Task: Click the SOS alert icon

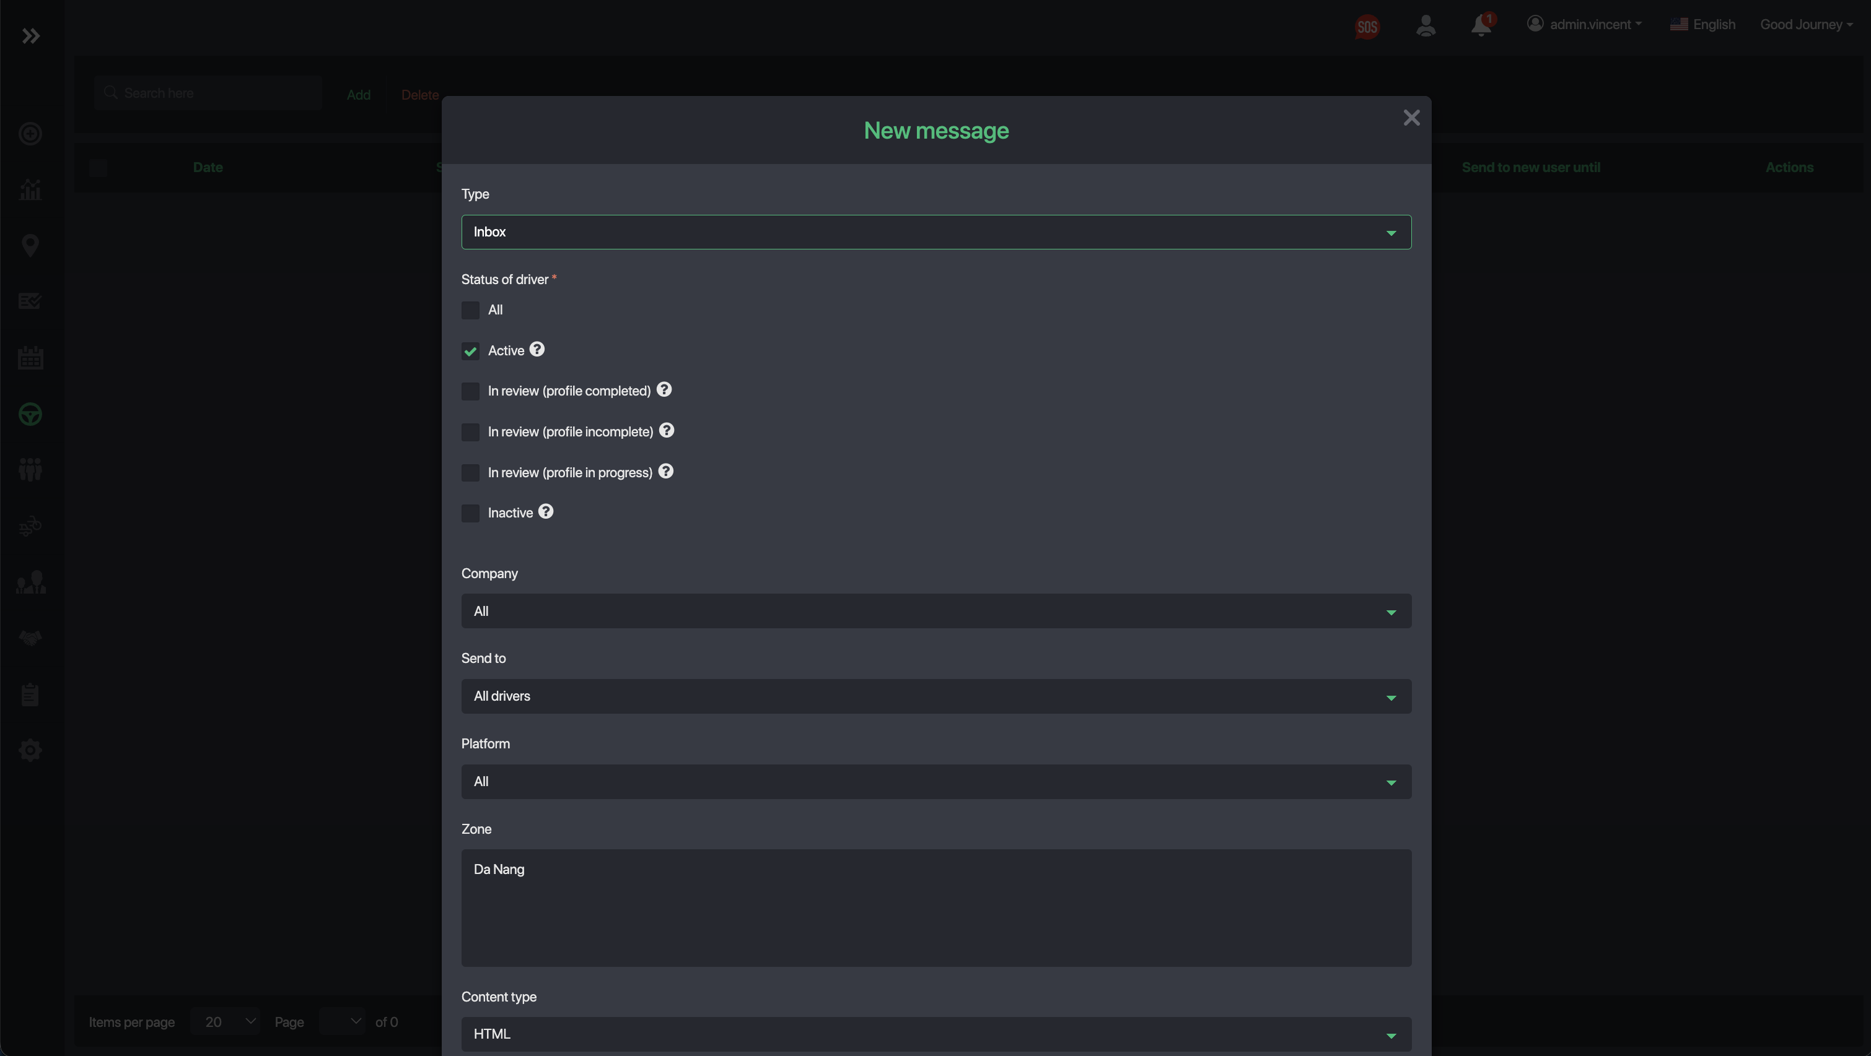Action: coord(1367,27)
